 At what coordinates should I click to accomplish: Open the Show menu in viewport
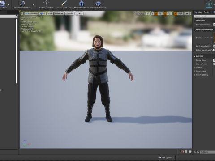click(x=50, y=13)
